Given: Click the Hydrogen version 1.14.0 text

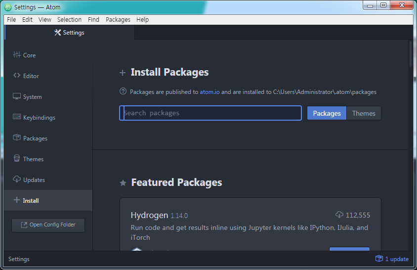Looking at the screenshot, I should pyautogui.click(x=179, y=216).
